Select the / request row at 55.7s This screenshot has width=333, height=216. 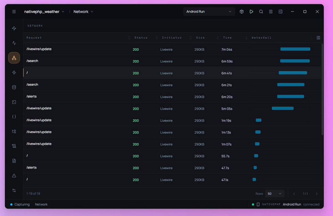[172, 156]
